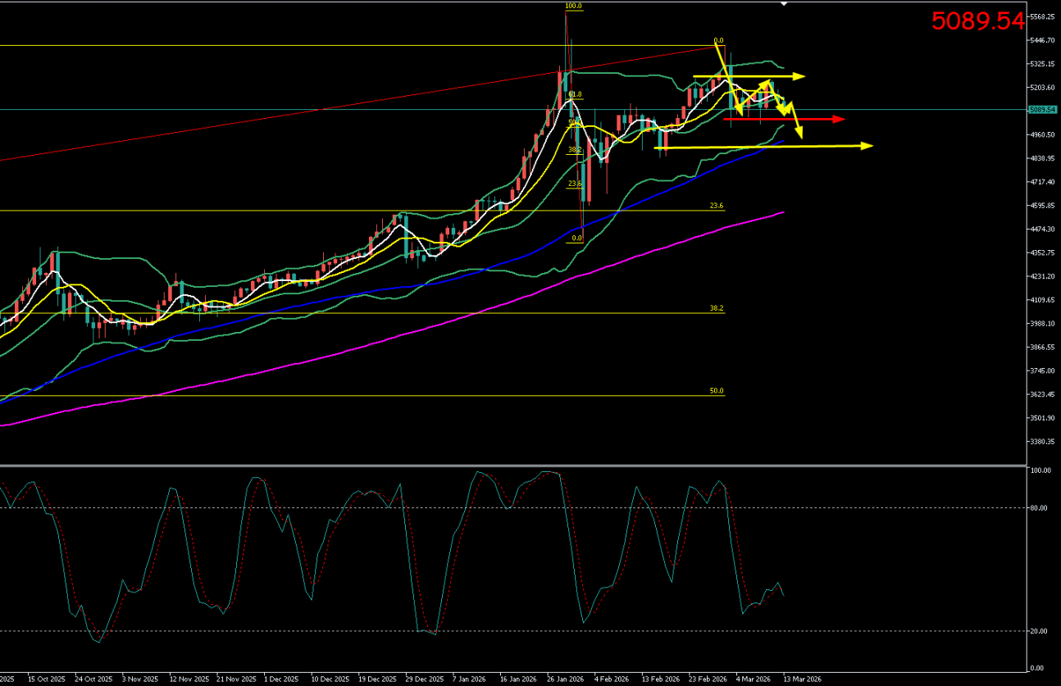This screenshot has height=686, width=1061.
Task: Click the 100.00 level on oscillator scale
Action: [x=1040, y=471]
